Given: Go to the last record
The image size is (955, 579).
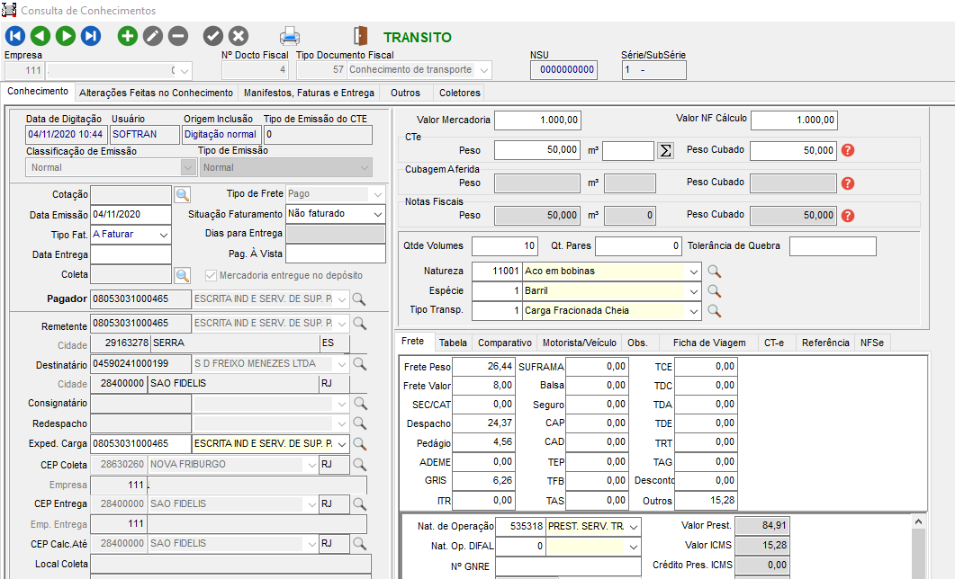Looking at the screenshot, I should click(x=91, y=36).
